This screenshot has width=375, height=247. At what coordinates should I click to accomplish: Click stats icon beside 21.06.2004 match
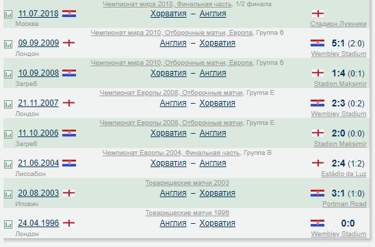[x=8, y=164]
